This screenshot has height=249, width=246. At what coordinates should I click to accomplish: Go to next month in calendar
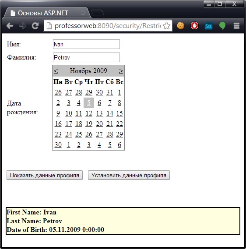[121, 71]
